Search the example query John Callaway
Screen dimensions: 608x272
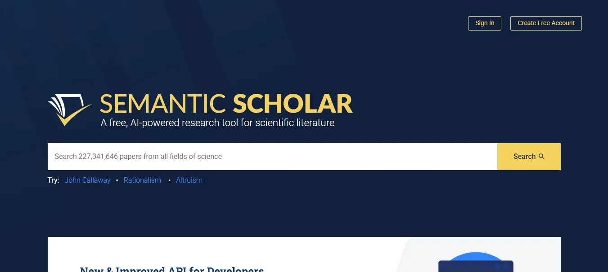87,180
